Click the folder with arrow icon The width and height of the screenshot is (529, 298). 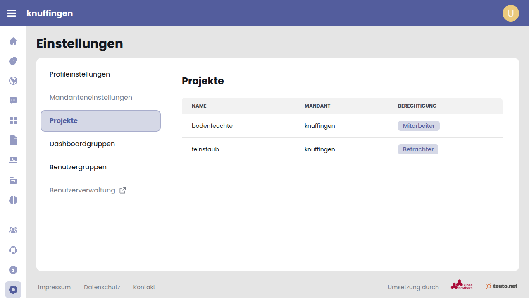click(x=13, y=180)
